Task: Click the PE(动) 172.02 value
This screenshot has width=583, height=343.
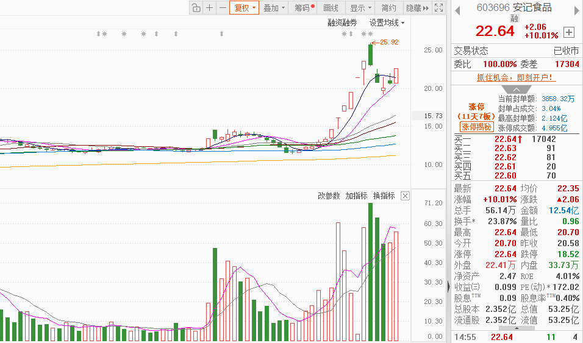Action: (566, 287)
